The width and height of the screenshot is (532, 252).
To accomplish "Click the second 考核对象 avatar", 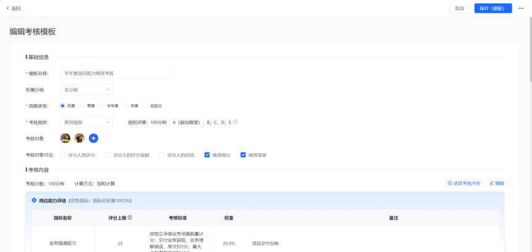I will coord(80,138).
